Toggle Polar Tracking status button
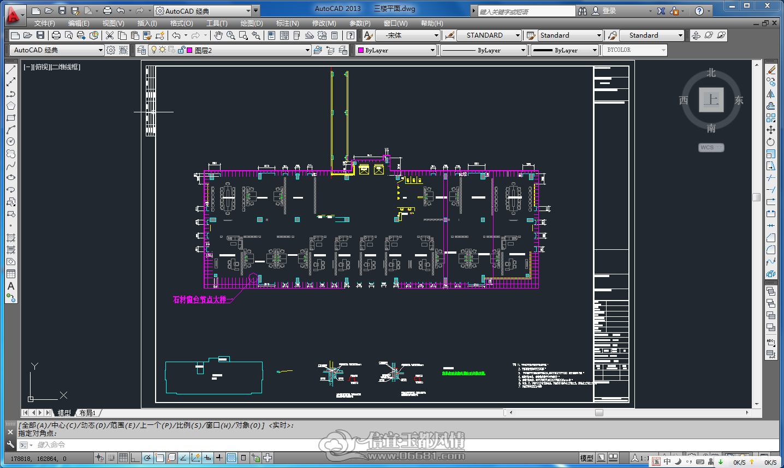 [147, 458]
